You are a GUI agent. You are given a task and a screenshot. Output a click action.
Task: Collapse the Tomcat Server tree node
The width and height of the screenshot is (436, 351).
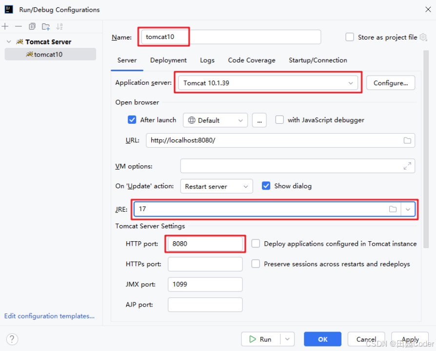pyautogui.click(x=8, y=41)
